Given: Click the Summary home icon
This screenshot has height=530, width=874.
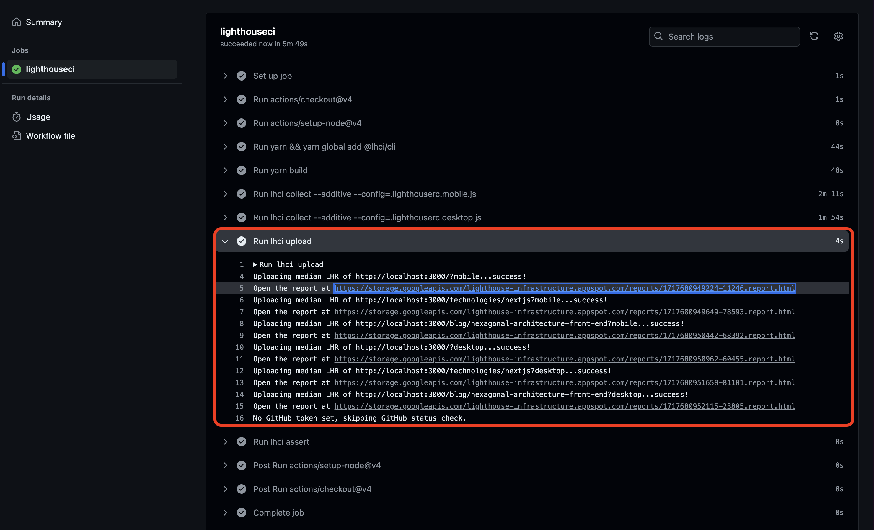Looking at the screenshot, I should (16, 22).
